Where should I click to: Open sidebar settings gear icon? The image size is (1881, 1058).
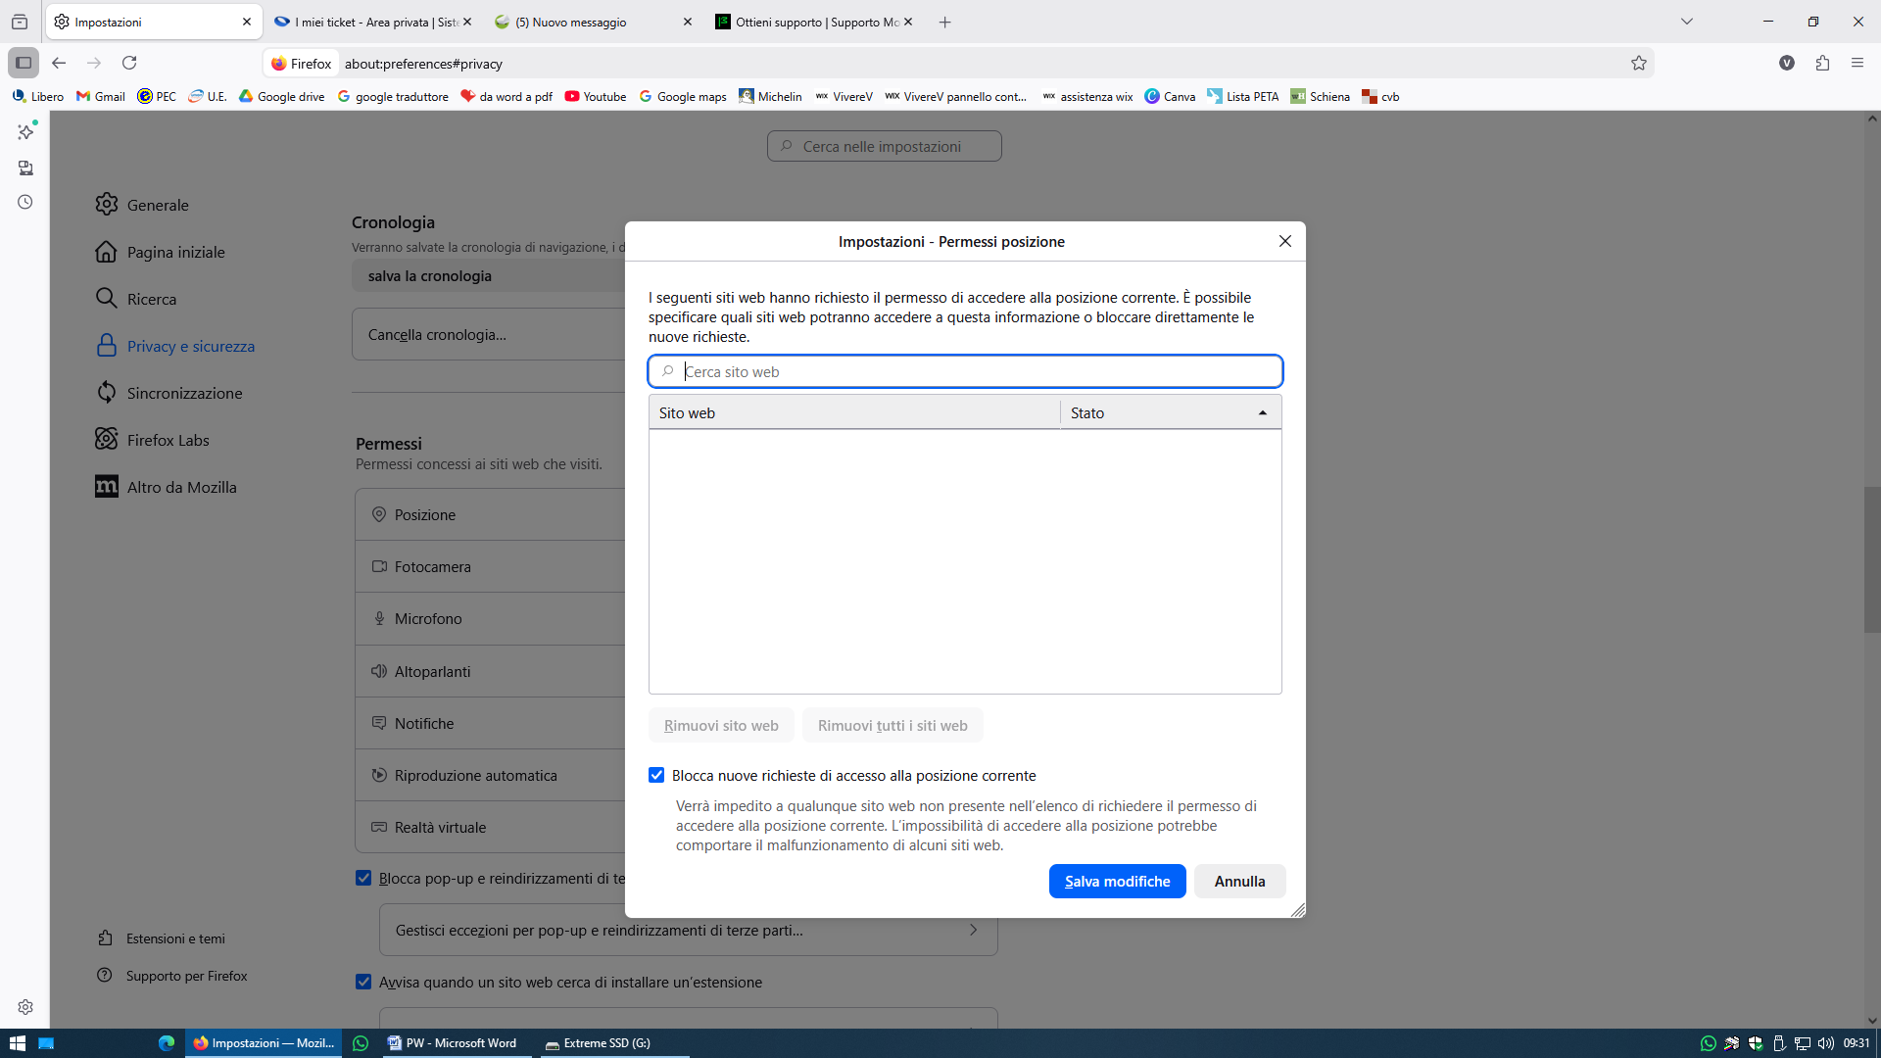coord(25,1007)
